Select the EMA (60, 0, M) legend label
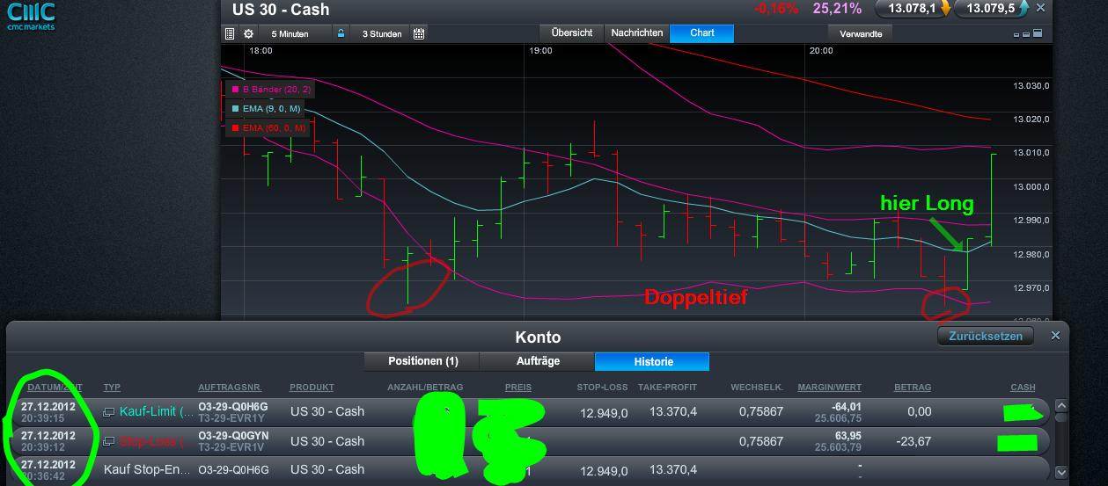 point(274,127)
